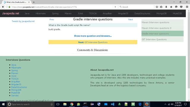Open the Arquillian navbar item
The height and width of the screenshot is (107, 190).
[107, 13]
